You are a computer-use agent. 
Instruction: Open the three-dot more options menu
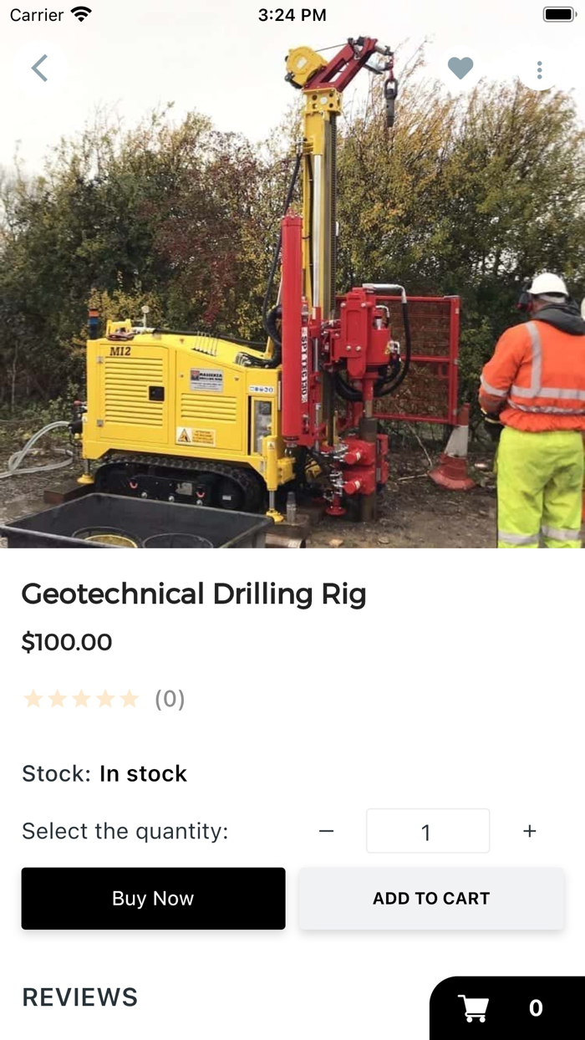pos(539,69)
